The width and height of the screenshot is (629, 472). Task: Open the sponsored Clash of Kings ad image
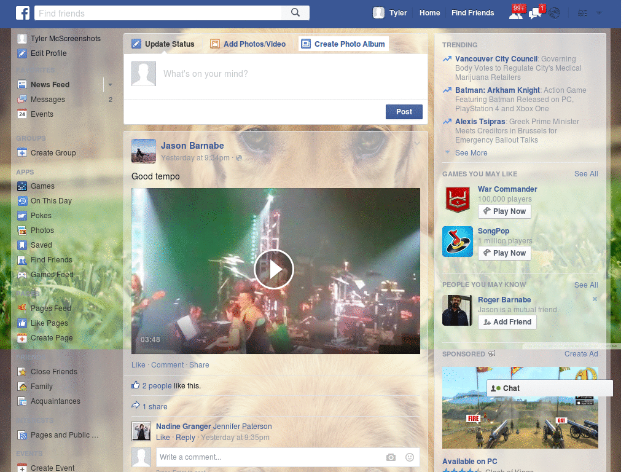(x=520, y=408)
